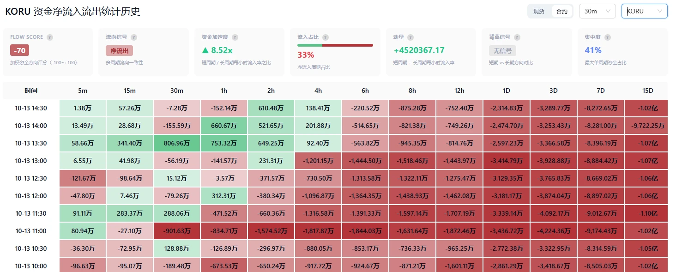Click the 341.40万 cell

tap(130, 143)
